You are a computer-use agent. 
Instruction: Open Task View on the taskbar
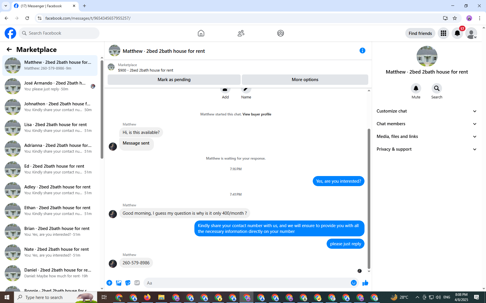click(x=104, y=297)
